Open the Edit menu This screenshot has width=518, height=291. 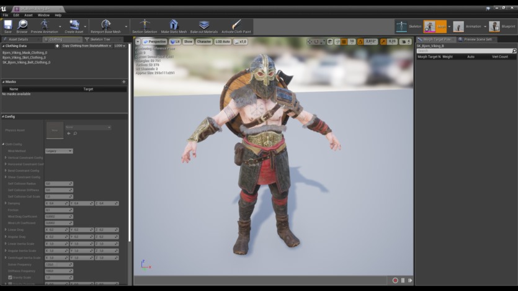(16, 15)
